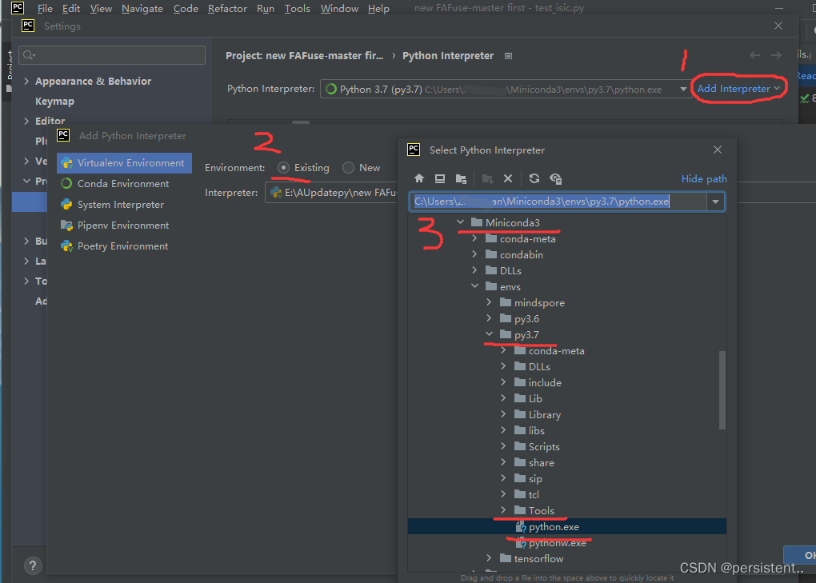Toggle show hidden files icon
Image resolution: width=816 pixels, height=583 pixels.
tap(555, 178)
